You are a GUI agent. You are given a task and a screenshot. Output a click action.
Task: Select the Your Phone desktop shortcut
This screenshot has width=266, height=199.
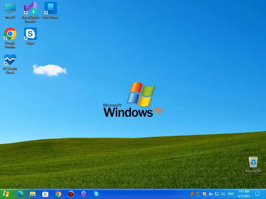(x=51, y=10)
